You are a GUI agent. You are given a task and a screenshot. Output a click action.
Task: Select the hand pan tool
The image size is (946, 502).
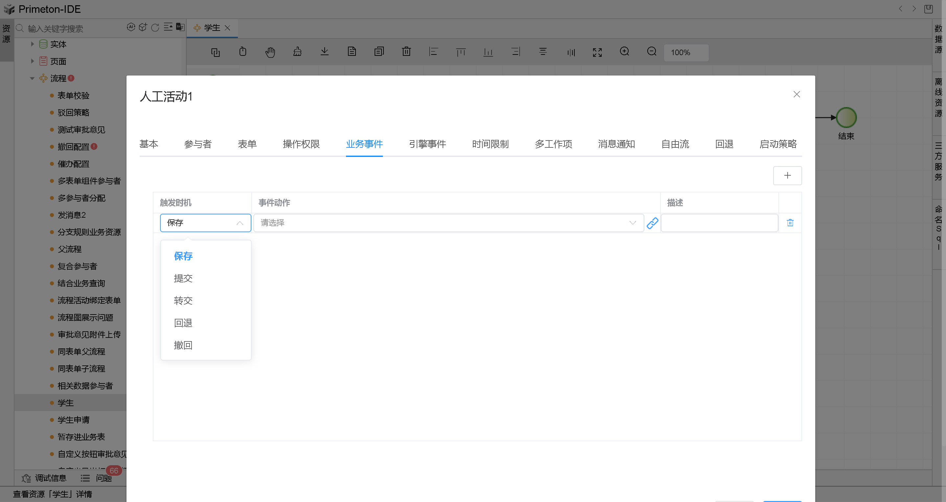[x=270, y=53]
